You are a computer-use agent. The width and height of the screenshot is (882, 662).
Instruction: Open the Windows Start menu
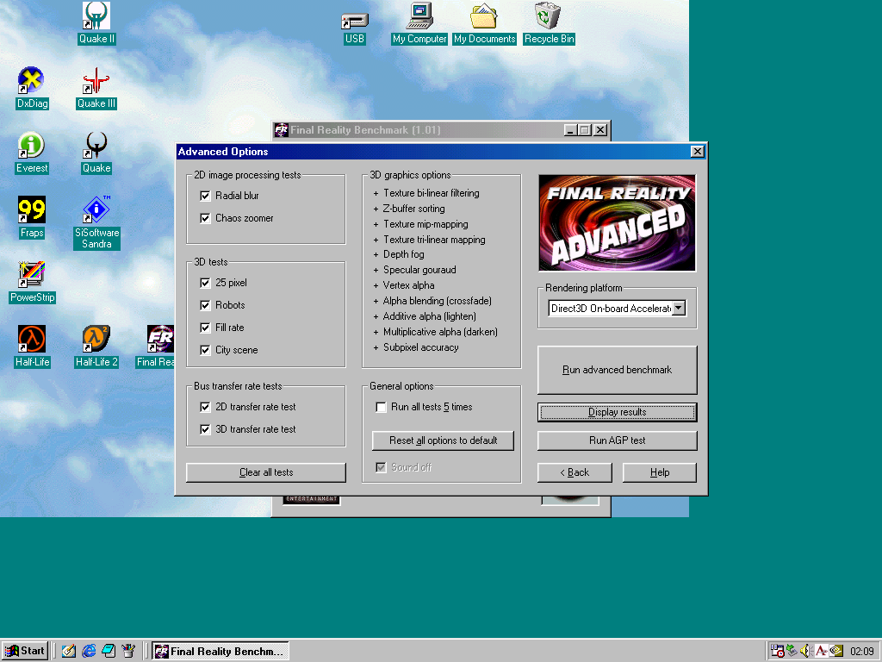pos(25,651)
